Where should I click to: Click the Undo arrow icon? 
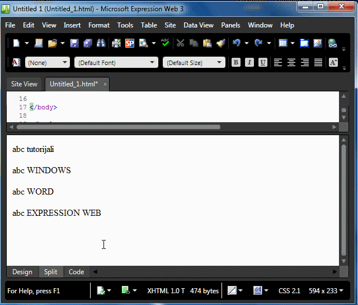[237, 43]
